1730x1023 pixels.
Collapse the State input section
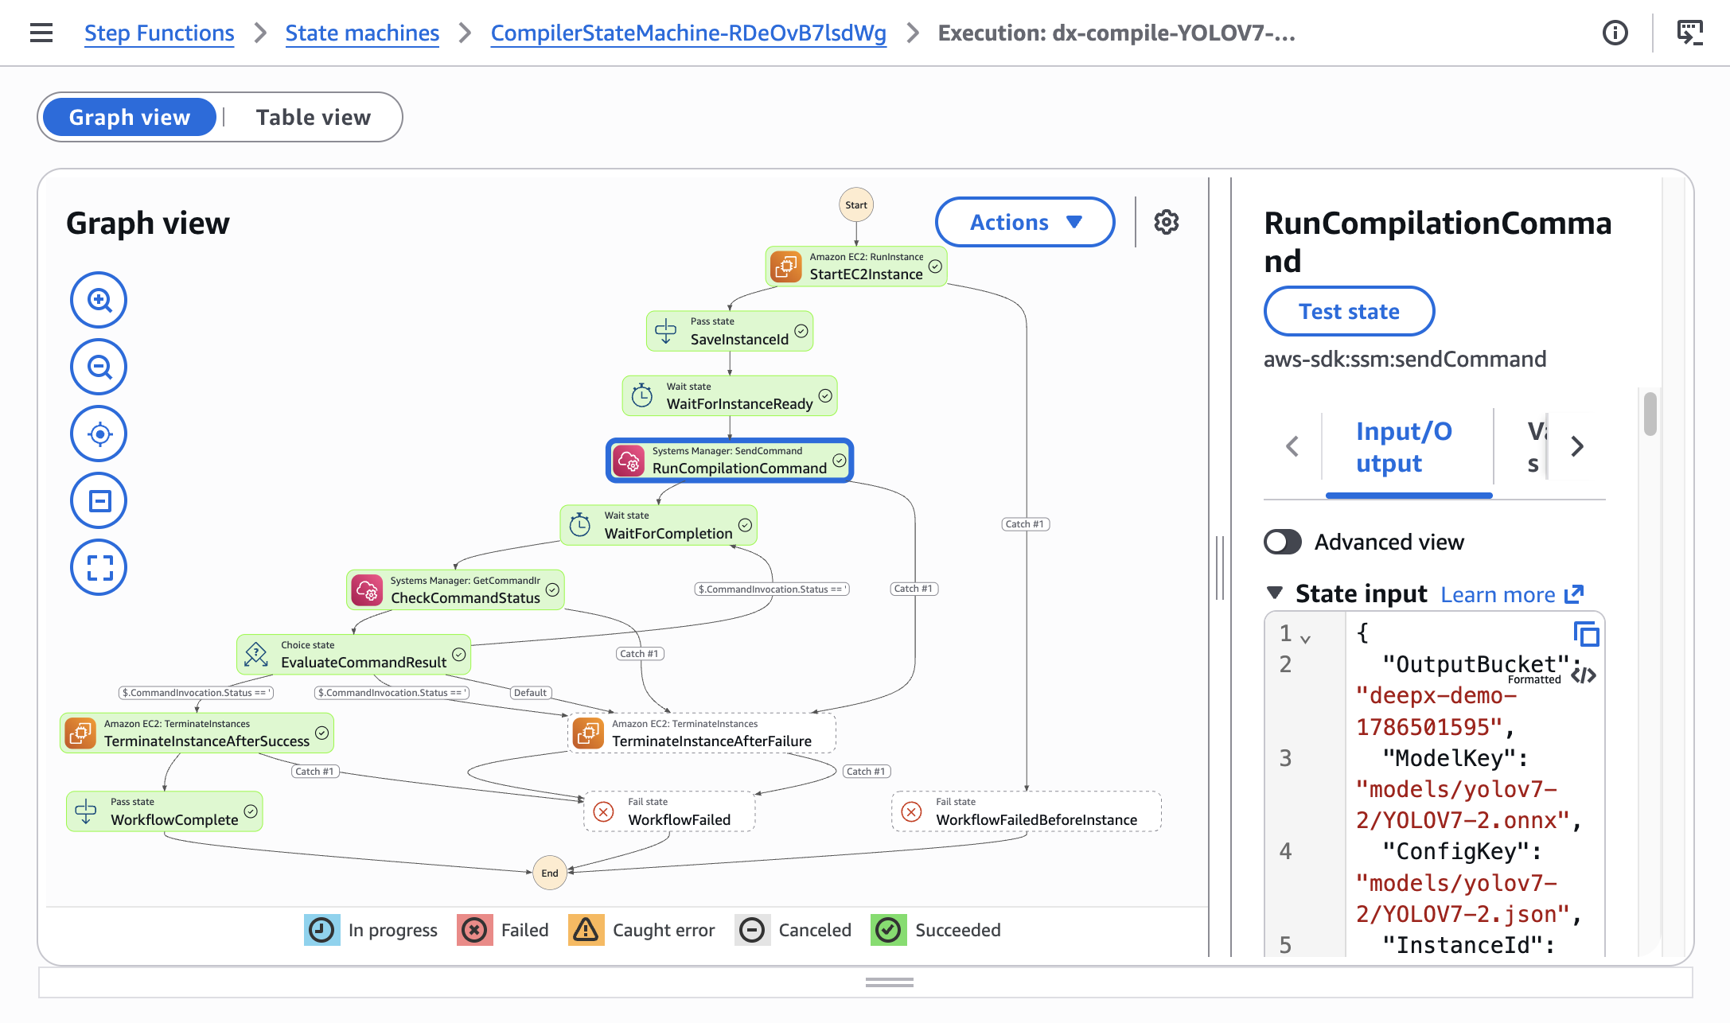coord(1275,593)
